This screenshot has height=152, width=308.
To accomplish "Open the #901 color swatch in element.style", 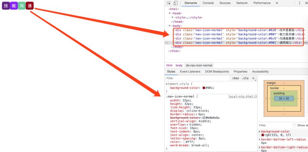I will (204, 88).
